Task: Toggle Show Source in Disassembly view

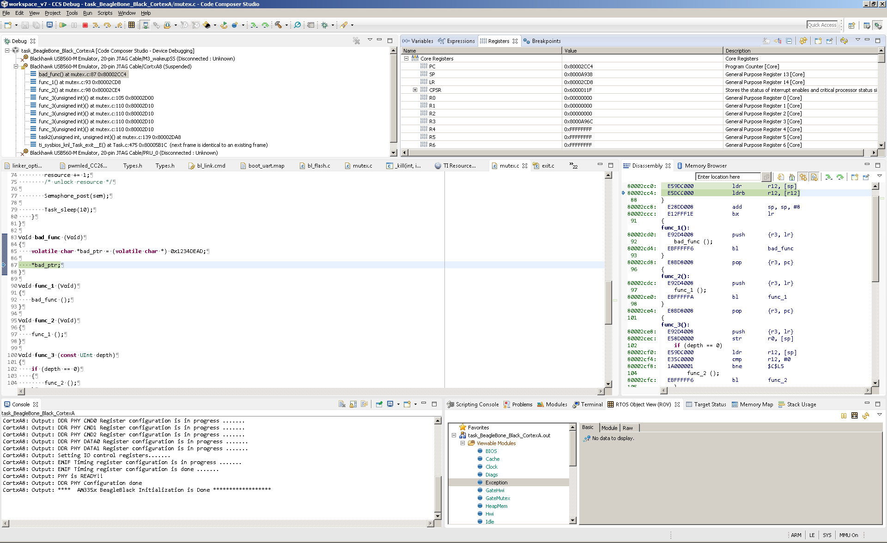Action: click(x=814, y=177)
